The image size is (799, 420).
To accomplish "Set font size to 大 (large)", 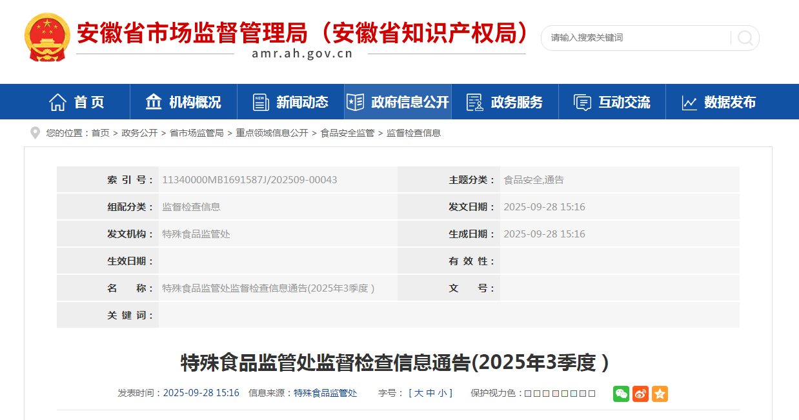I will click(418, 393).
